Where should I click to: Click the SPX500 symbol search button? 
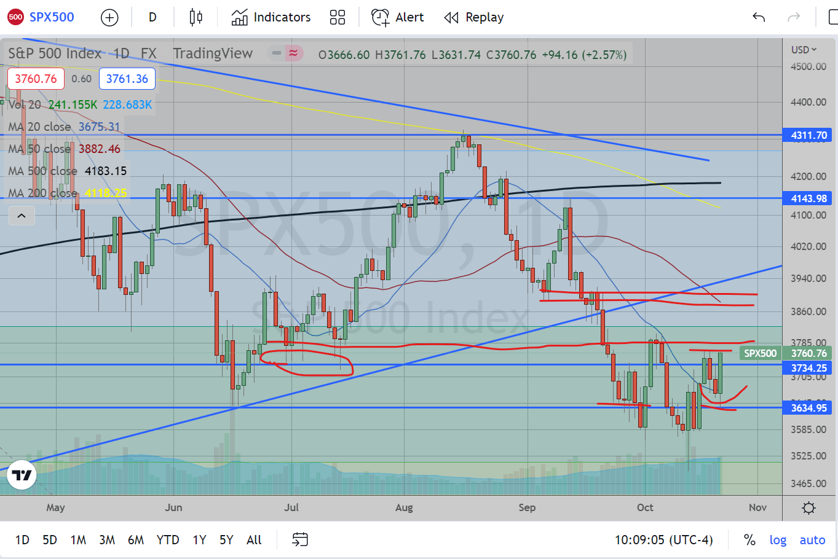click(41, 17)
